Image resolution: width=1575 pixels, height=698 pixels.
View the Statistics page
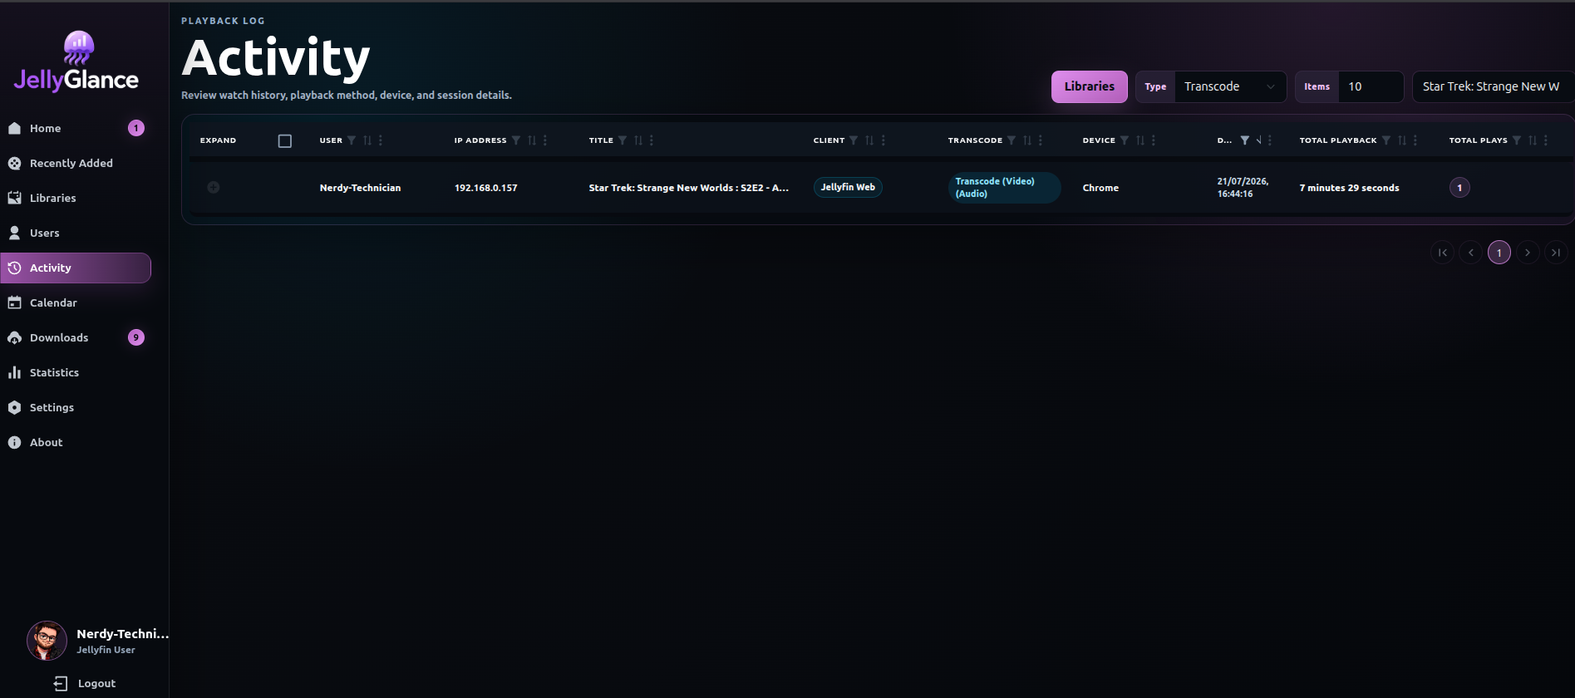coord(76,372)
